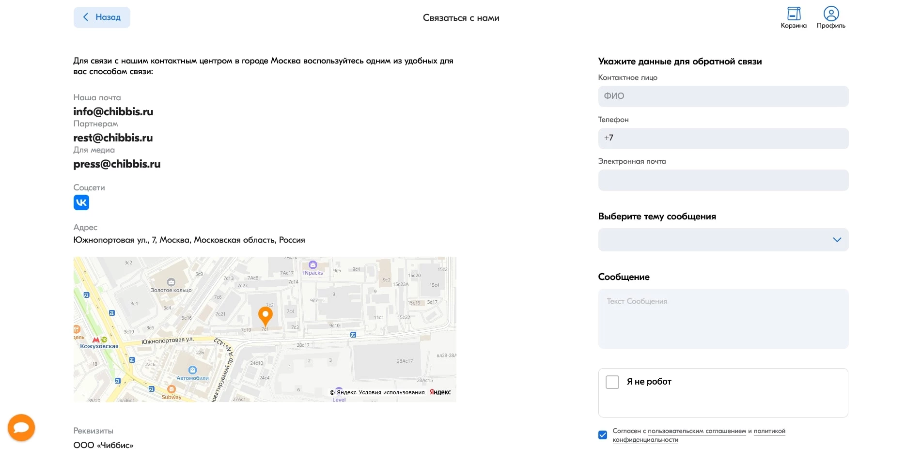This screenshot has width=922, height=449.
Task: Open the Корзина cart icon
Action: pos(793,14)
